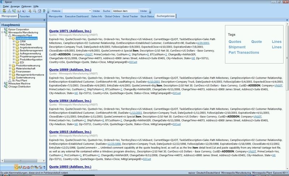Switch to the Serial Tracker tab
The height and width of the screenshot is (176, 289).
(x=130, y=16)
